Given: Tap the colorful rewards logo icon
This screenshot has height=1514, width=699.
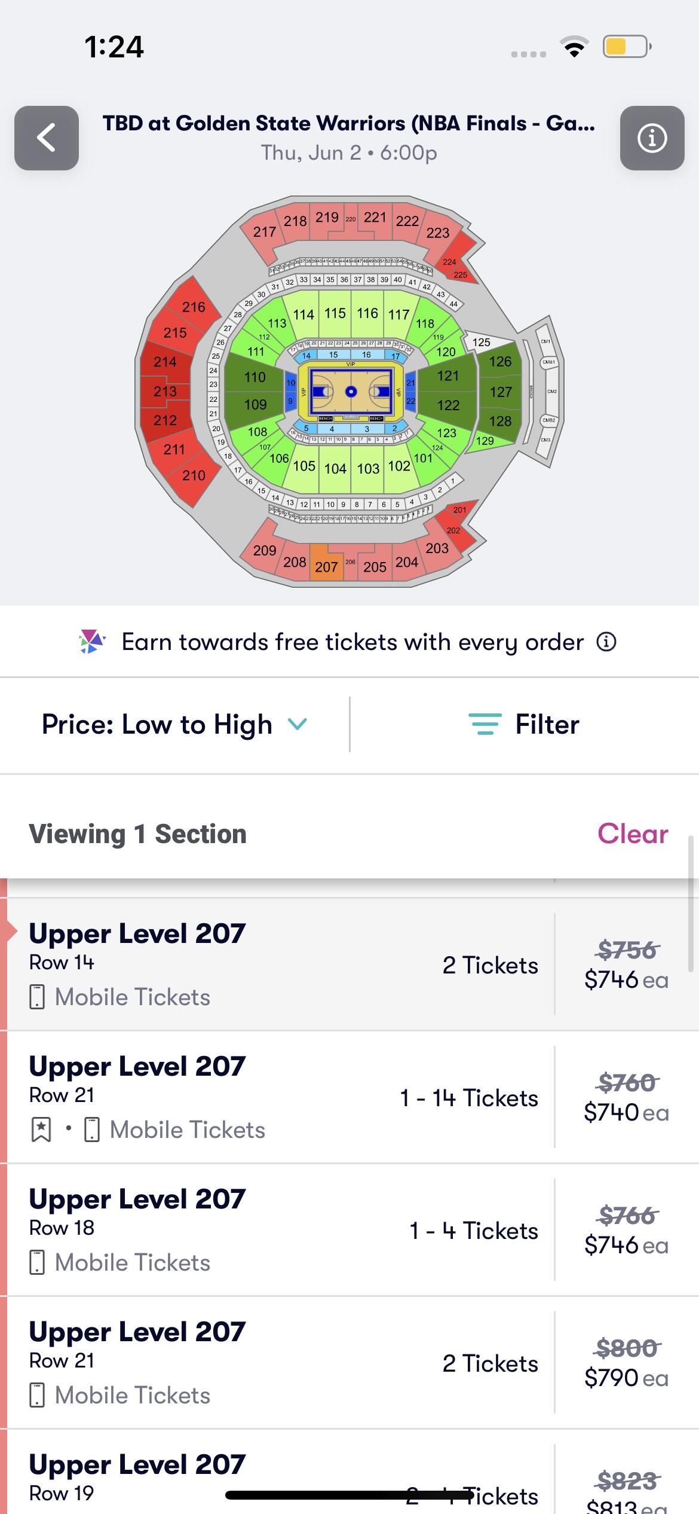Looking at the screenshot, I should [x=92, y=642].
